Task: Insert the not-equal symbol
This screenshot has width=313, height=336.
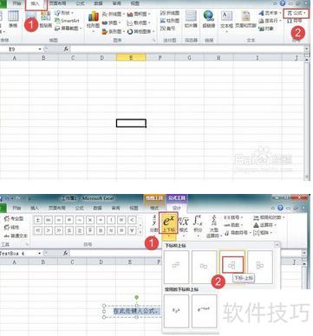Action: coord(69,220)
